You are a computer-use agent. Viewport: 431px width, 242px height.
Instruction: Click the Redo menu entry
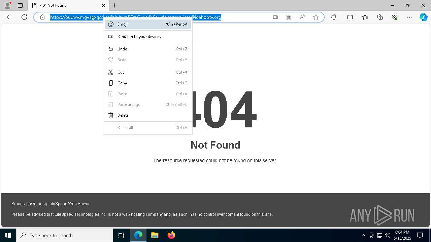point(148,60)
